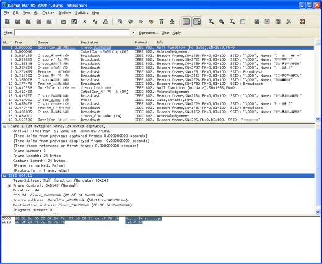Sort packets by No. column header

pyautogui.click(x=7, y=42)
